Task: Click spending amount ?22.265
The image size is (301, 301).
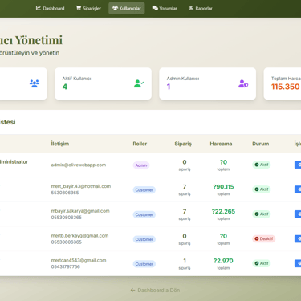Action: 223,211
